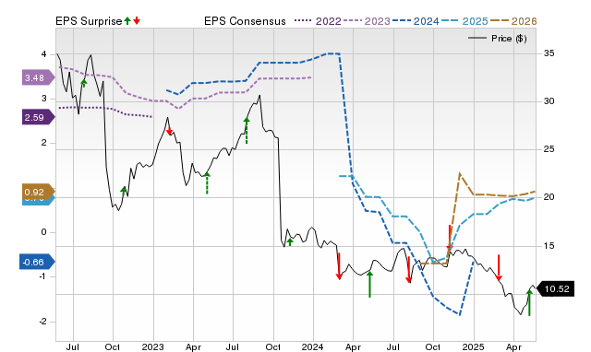Screen dimensions: 591x352
Task: Click the Price ($) legend entry
Action: point(497,39)
